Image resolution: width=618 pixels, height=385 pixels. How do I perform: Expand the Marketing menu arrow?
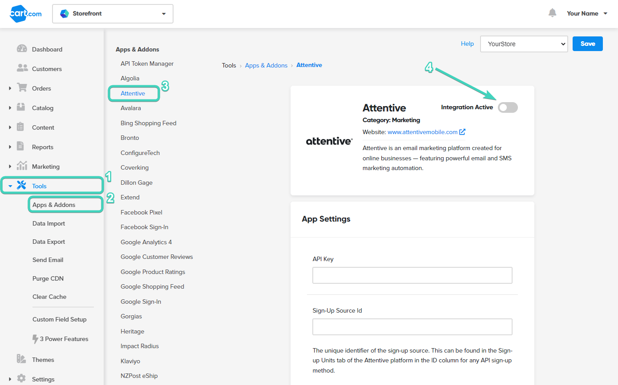tap(10, 167)
